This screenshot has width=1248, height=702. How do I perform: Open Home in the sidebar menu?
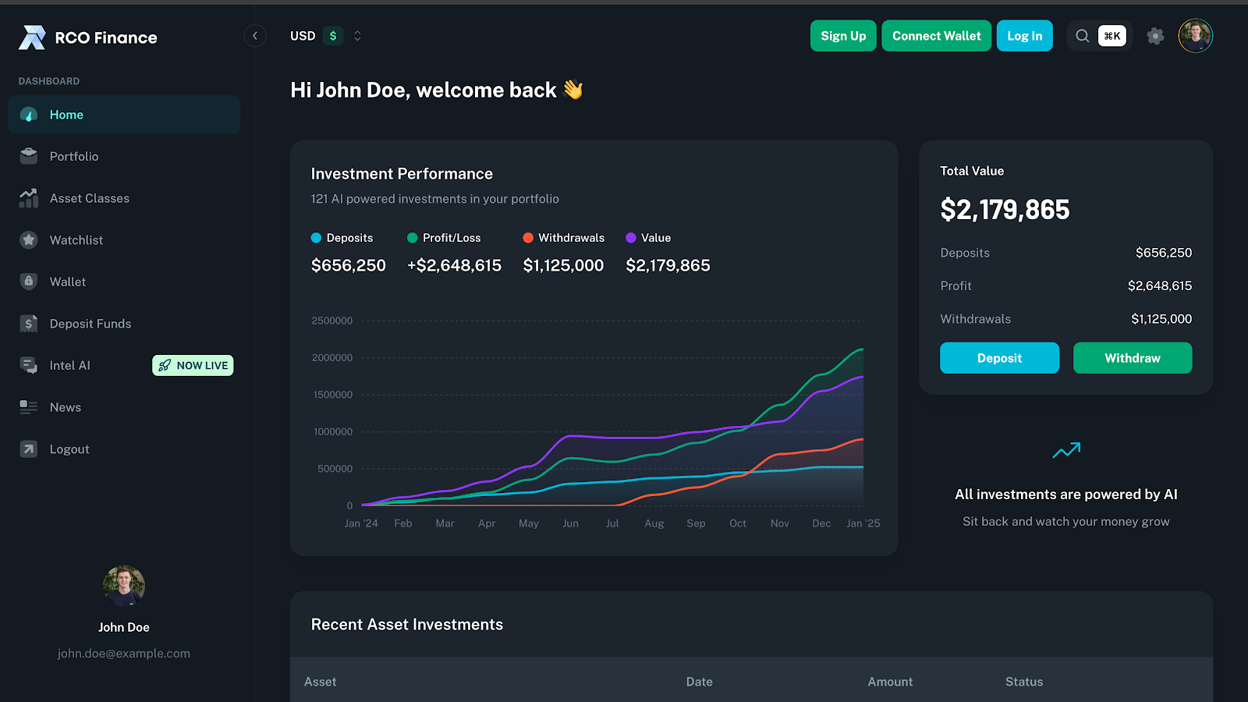click(x=124, y=115)
